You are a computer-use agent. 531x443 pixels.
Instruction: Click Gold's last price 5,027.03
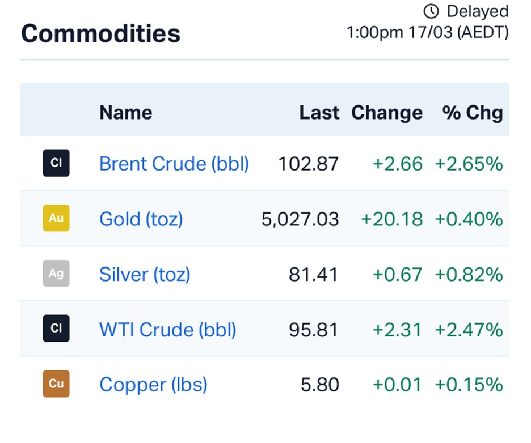coord(300,219)
